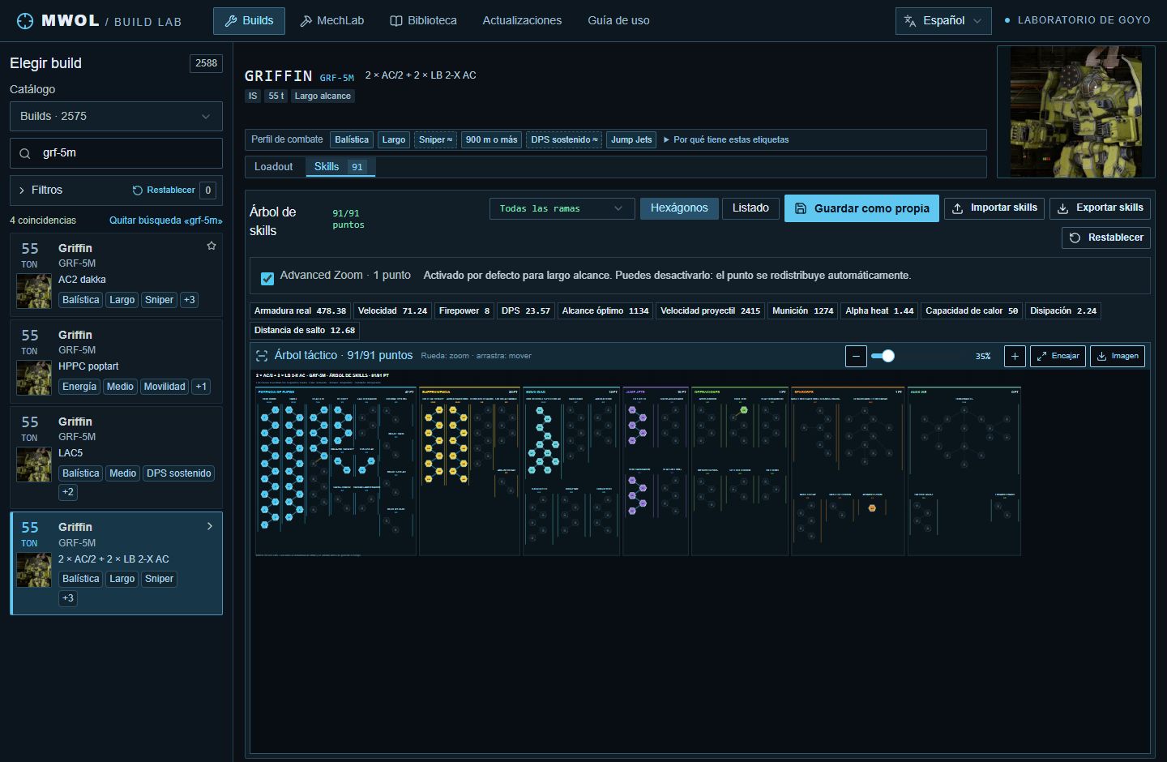Go to the MechLab section
Image resolution: width=1167 pixels, height=762 pixels.
tap(331, 21)
